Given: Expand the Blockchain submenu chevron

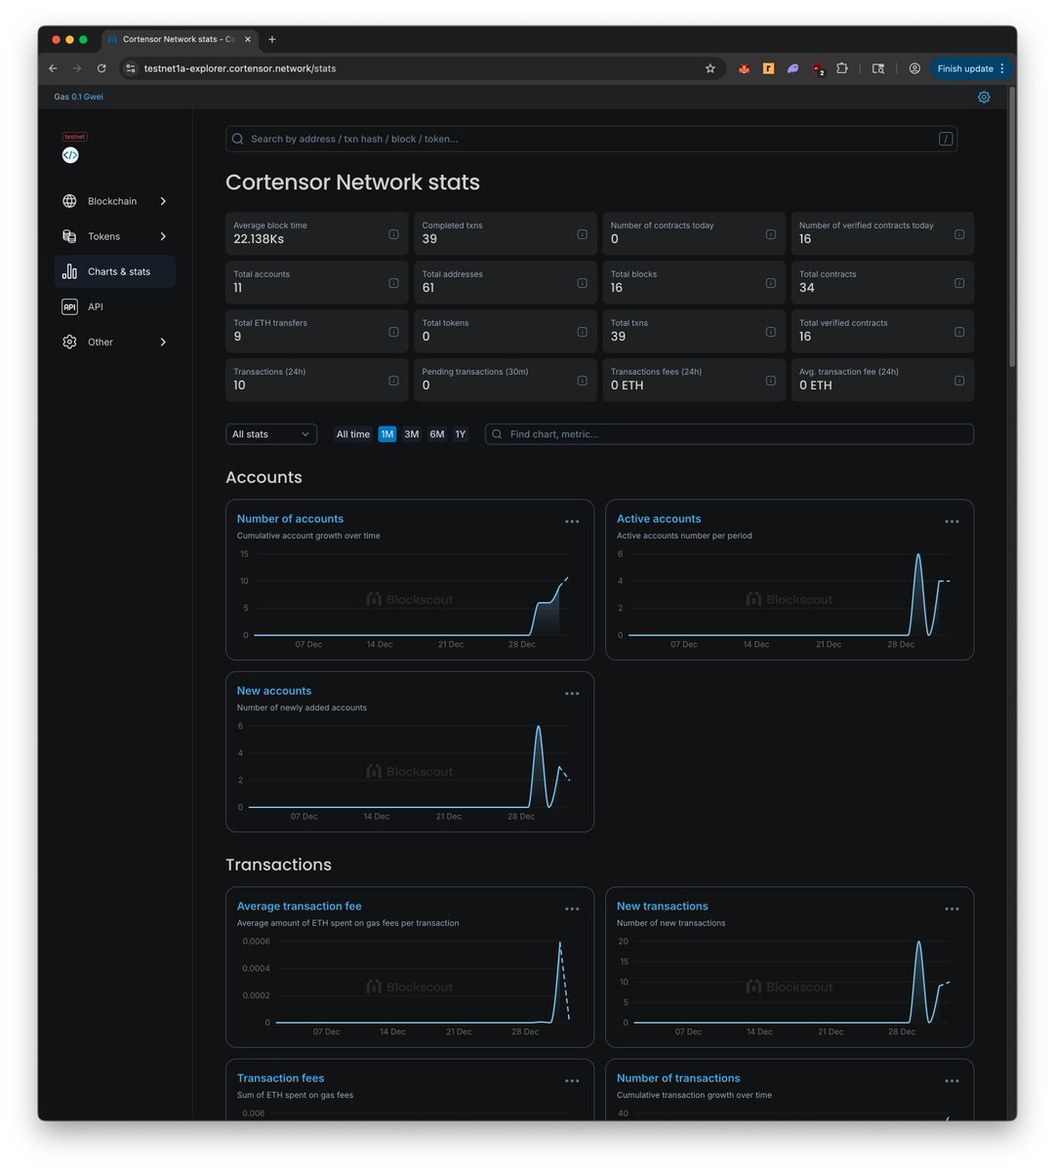Looking at the screenshot, I should coord(163,201).
